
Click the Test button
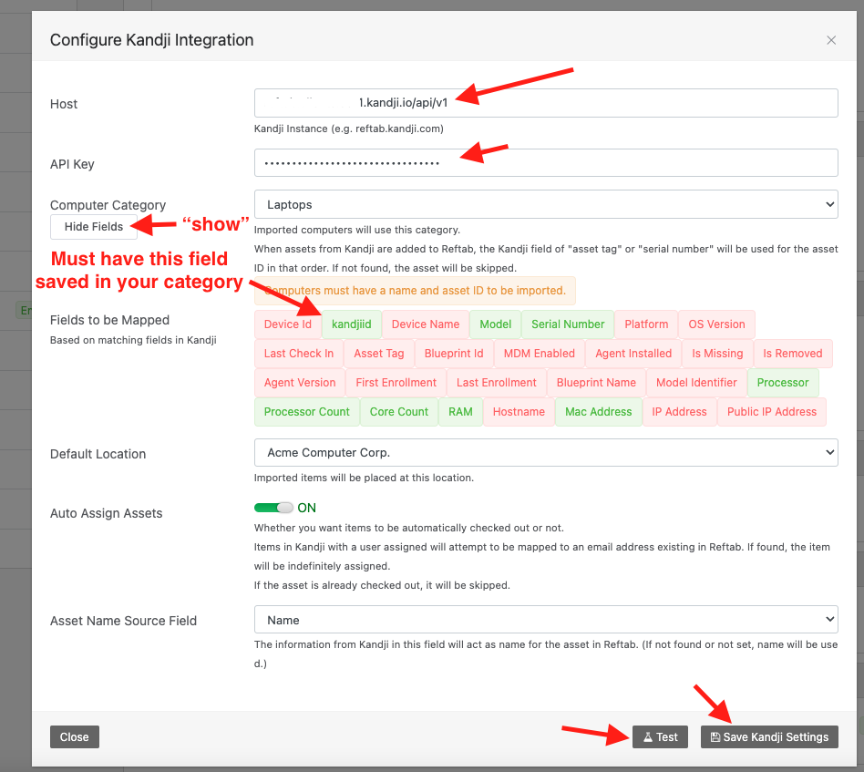(659, 736)
